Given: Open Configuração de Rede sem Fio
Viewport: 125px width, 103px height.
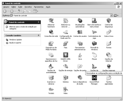Looking at the screenshot, I should click(65, 32).
